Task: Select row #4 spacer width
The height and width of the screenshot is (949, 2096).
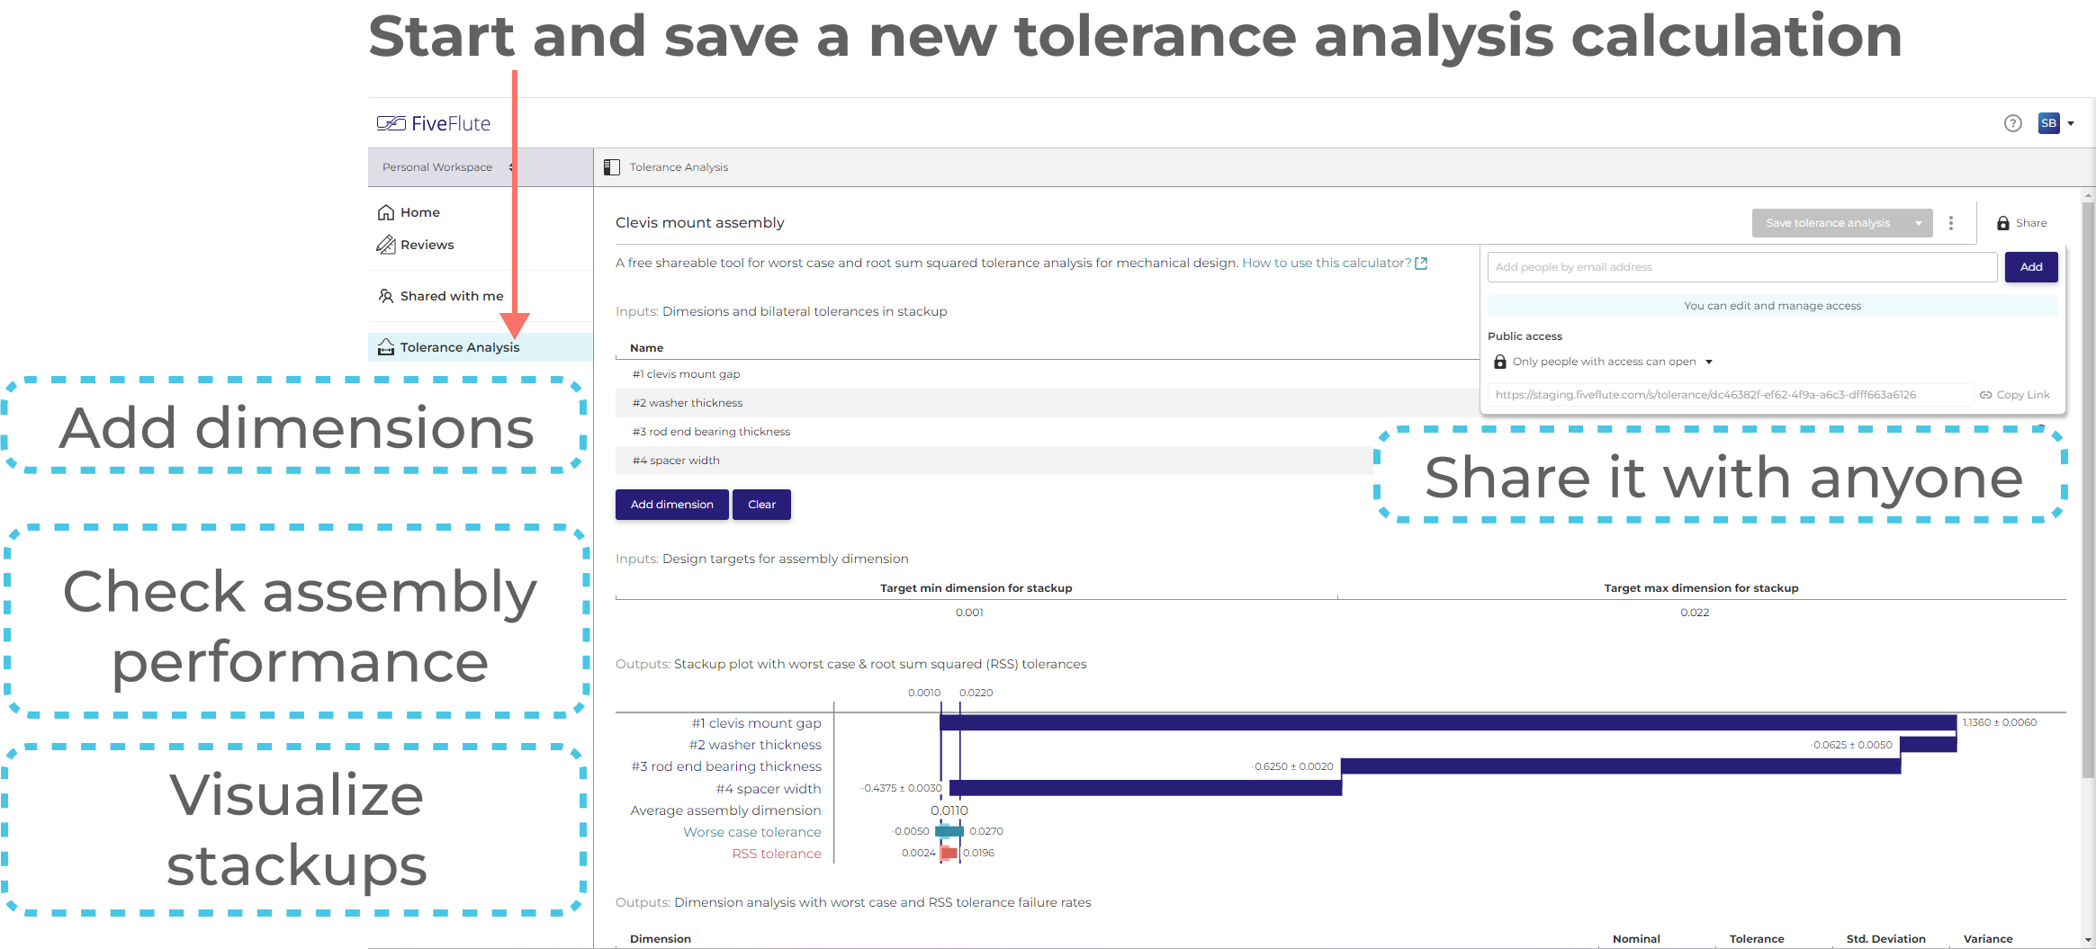Action: point(994,461)
